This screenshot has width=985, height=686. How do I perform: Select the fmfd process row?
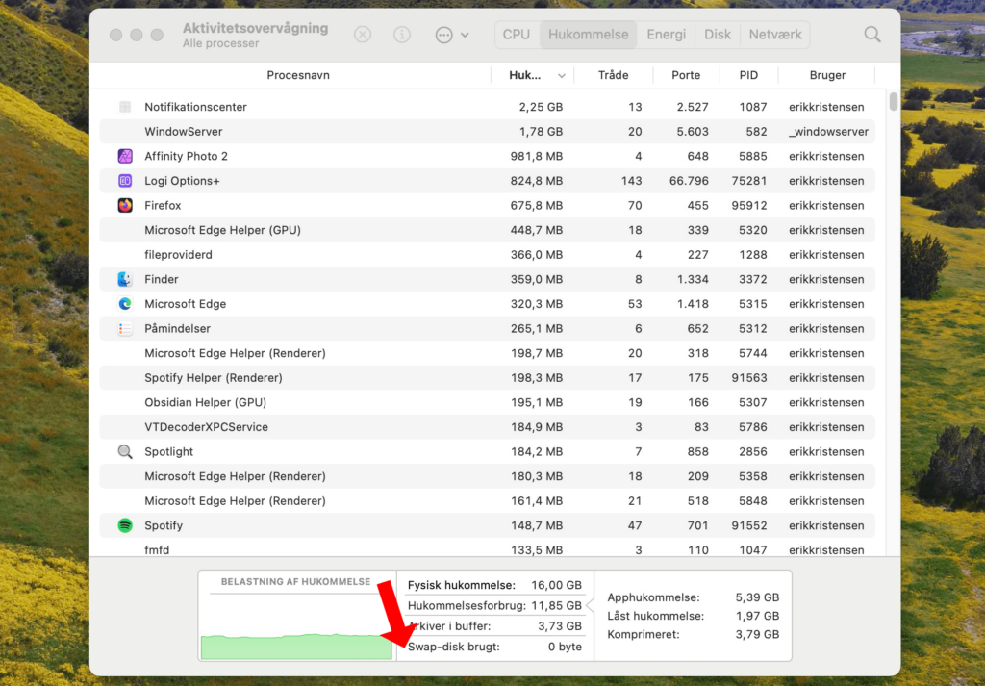(487, 549)
